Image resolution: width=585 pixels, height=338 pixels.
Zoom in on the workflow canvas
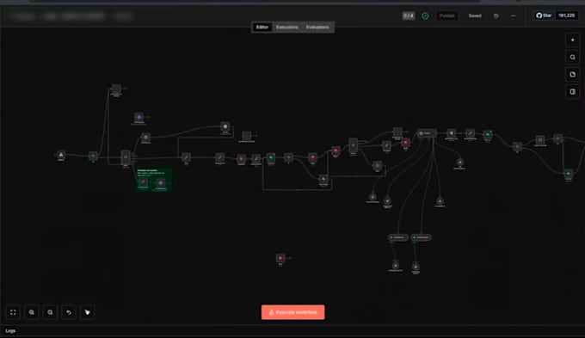click(32, 312)
